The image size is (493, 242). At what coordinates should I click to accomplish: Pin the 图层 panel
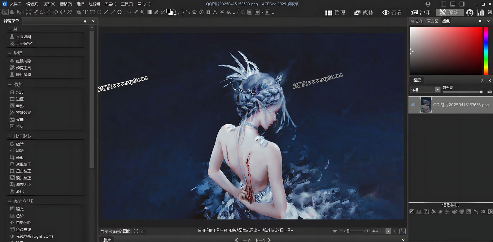(x=482, y=80)
